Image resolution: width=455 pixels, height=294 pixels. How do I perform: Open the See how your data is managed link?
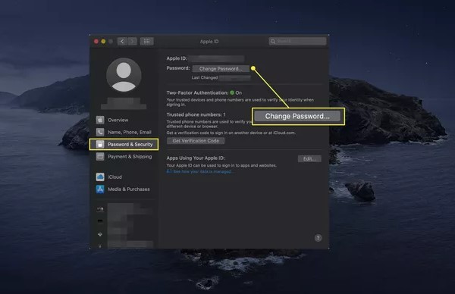pyautogui.click(x=202, y=171)
